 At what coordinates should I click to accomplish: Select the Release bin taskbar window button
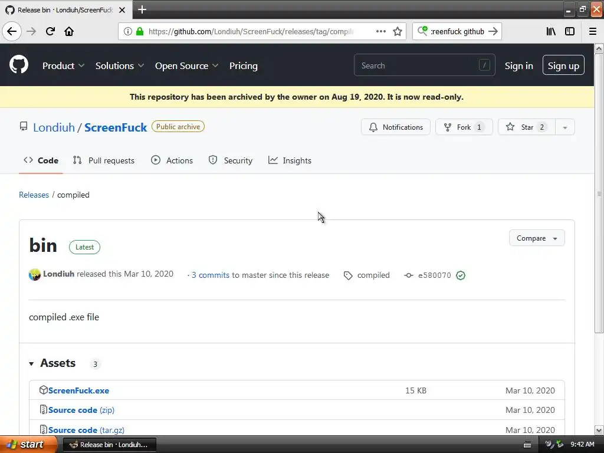[x=109, y=445]
